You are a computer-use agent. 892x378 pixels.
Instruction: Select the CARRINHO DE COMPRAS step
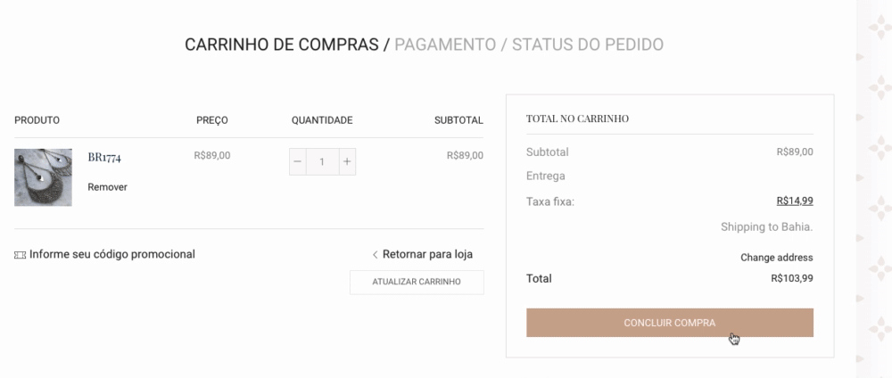click(281, 45)
